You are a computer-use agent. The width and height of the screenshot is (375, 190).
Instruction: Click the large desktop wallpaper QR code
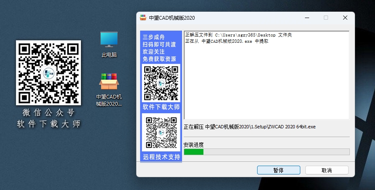point(48,73)
